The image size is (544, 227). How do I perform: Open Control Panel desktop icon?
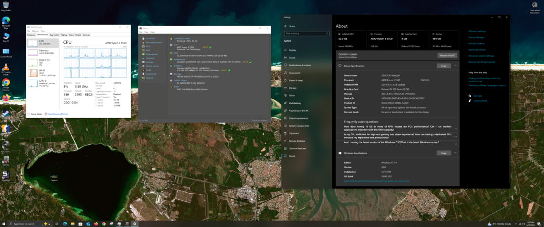click(6, 52)
